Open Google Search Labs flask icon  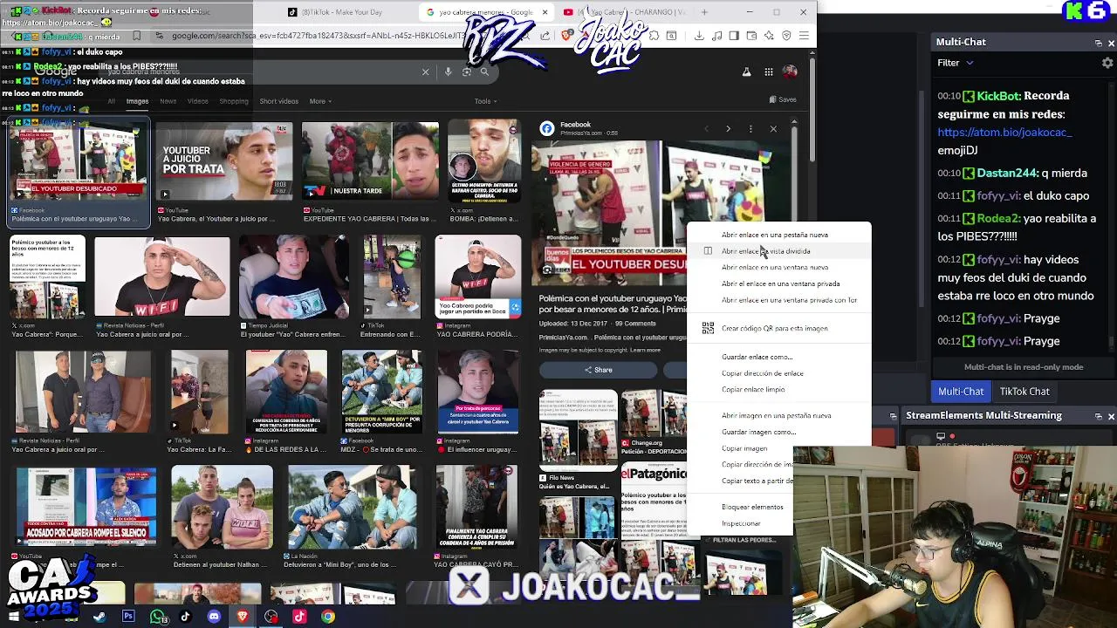pyautogui.click(x=746, y=72)
